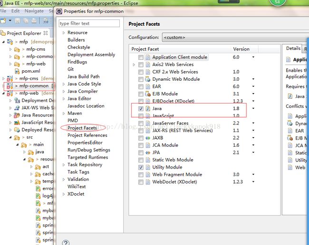Click the Save All toolbar icon
This screenshot has width=309, height=245.
[x=26, y=20]
